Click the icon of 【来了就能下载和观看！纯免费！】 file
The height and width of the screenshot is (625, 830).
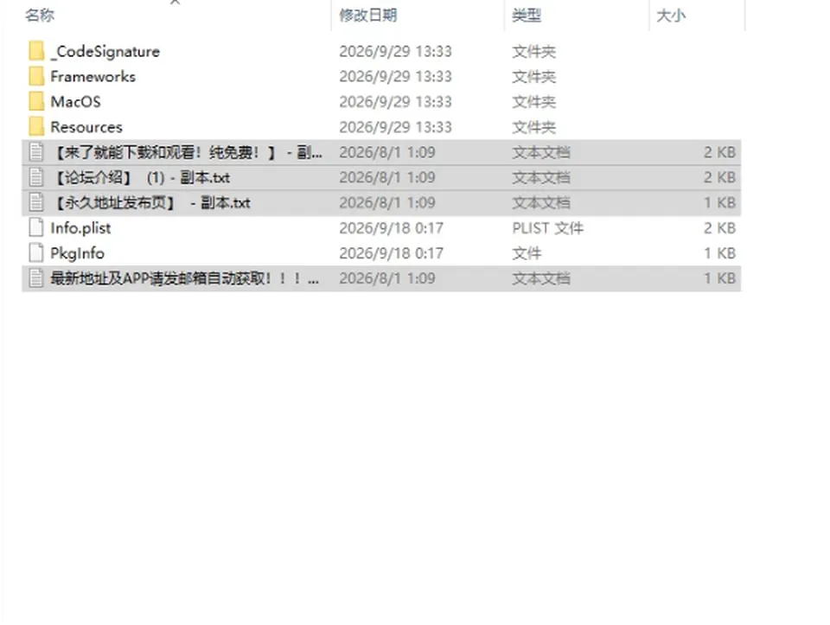36,152
